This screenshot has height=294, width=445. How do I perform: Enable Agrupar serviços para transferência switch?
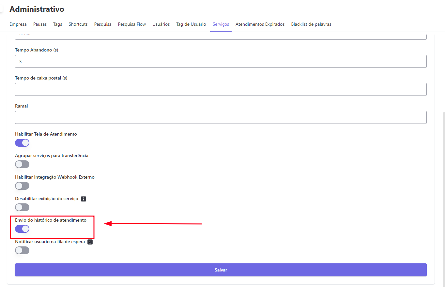[x=22, y=164]
